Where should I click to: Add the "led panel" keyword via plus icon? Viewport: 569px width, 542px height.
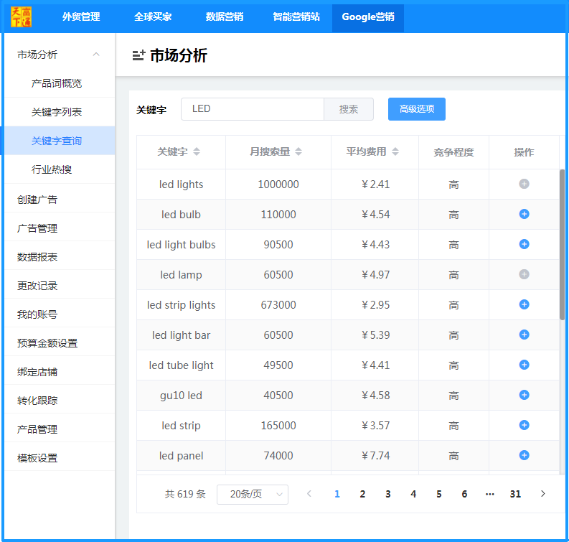point(524,455)
